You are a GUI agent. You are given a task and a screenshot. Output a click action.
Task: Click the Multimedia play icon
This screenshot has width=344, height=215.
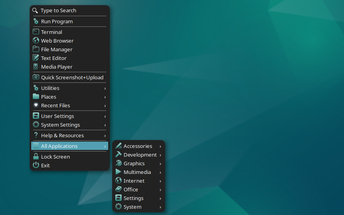(118, 172)
